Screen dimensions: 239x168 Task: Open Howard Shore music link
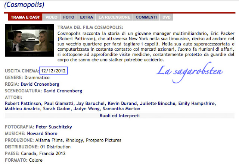(x=42, y=133)
